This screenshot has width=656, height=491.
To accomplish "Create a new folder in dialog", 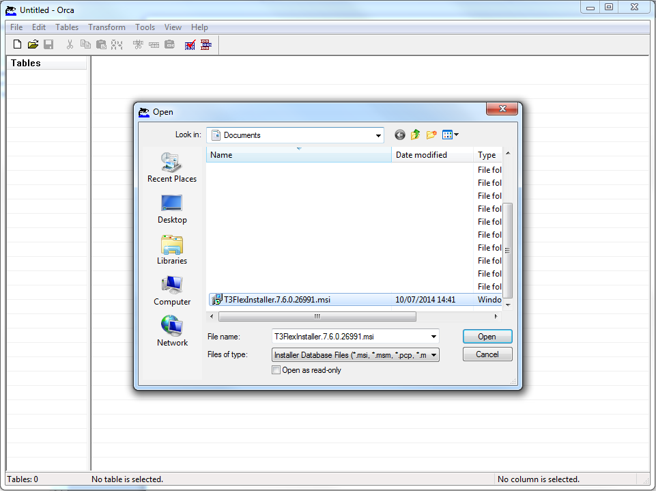I will (x=431, y=135).
